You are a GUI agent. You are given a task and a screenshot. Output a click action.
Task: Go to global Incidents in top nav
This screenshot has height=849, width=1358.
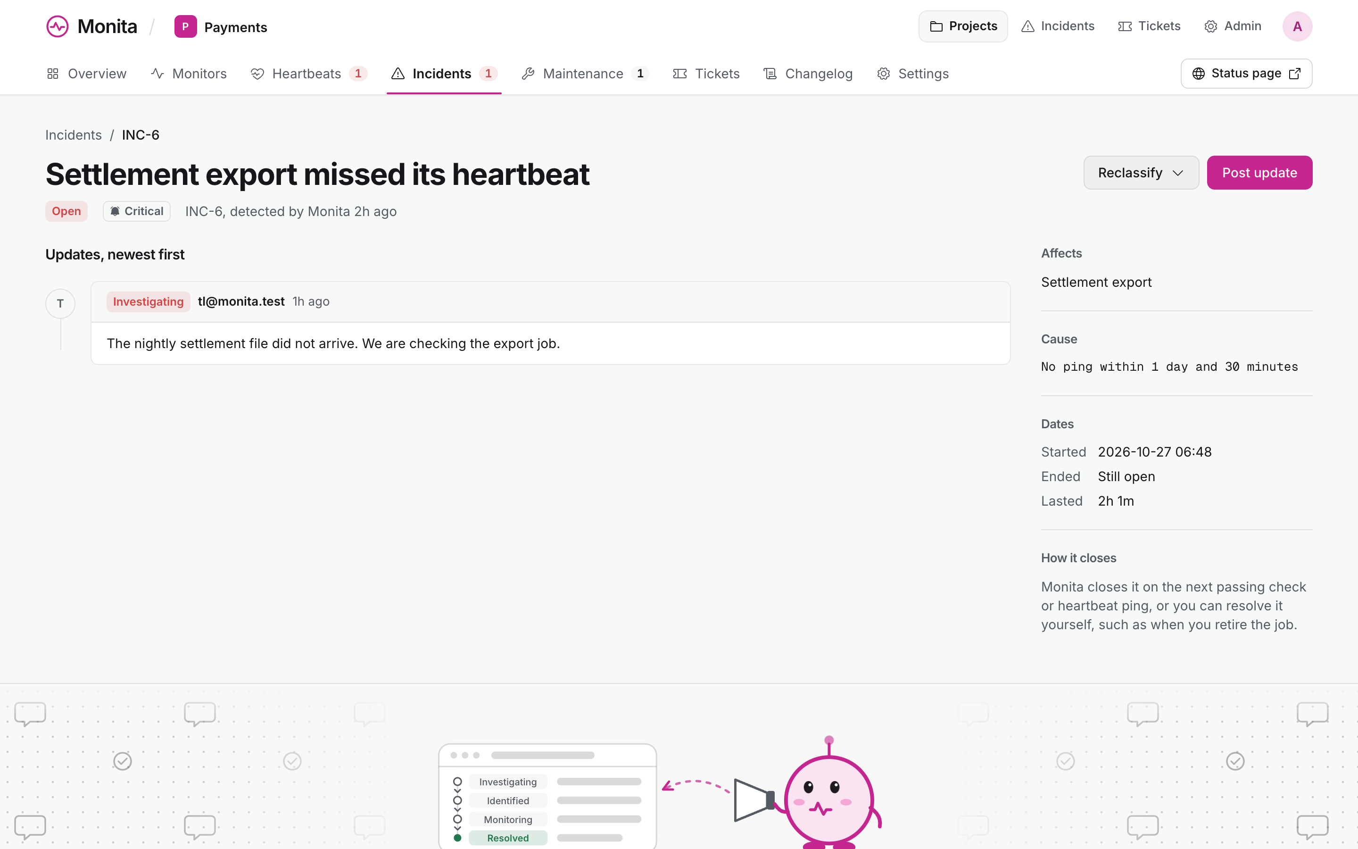tap(1058, 26)
